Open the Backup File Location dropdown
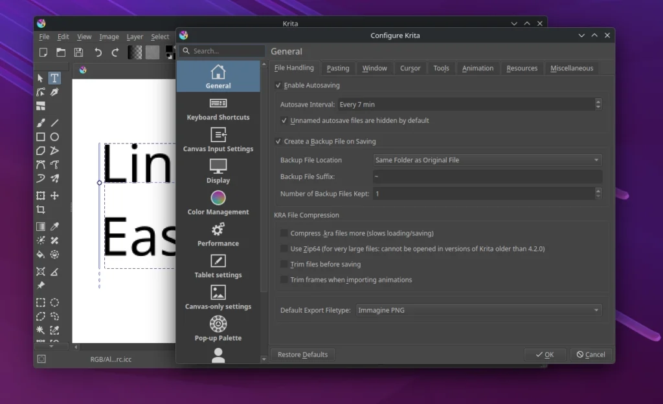663x404 pixels. click(x=487, y=160)
